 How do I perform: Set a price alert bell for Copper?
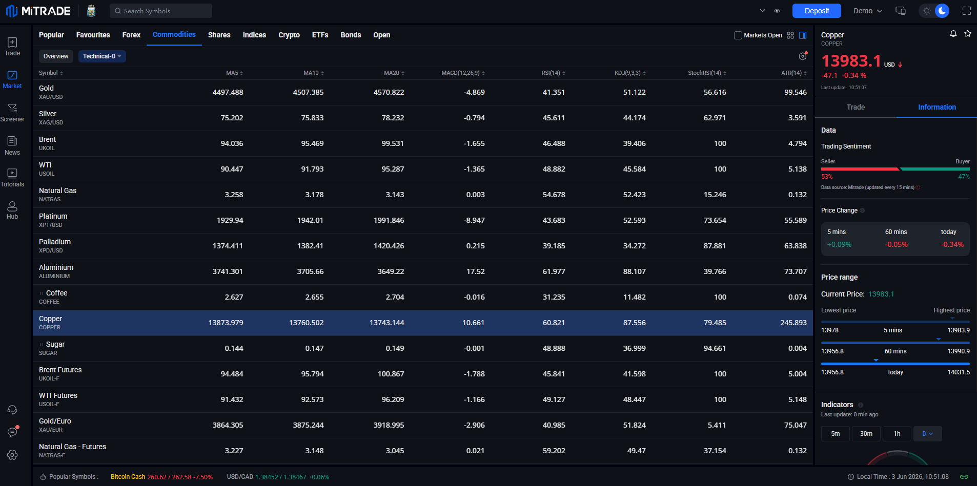(x=953, y=34)
